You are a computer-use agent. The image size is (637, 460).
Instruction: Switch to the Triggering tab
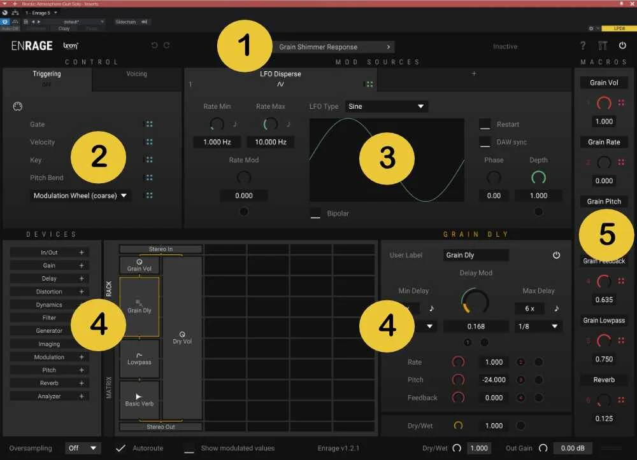[47, 78]
